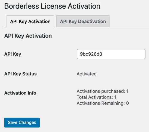Click the count value after Total Activations

(115, 97)
